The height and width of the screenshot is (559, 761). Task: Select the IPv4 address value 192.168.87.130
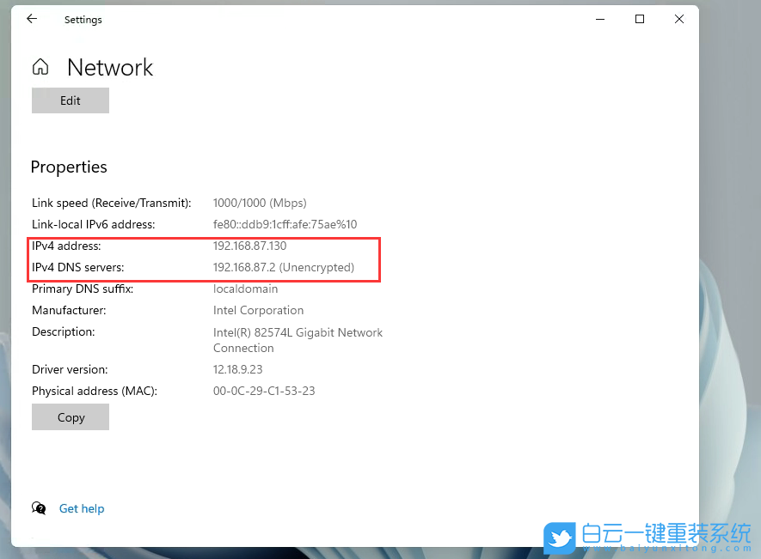250,246
